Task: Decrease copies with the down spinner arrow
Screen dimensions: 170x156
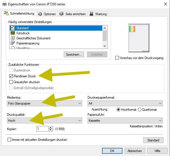Action: pyautogui.click(x=51, y=130)
